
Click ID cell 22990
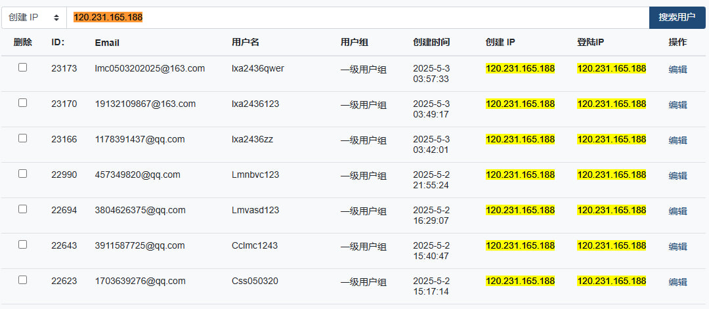(64, 175)
